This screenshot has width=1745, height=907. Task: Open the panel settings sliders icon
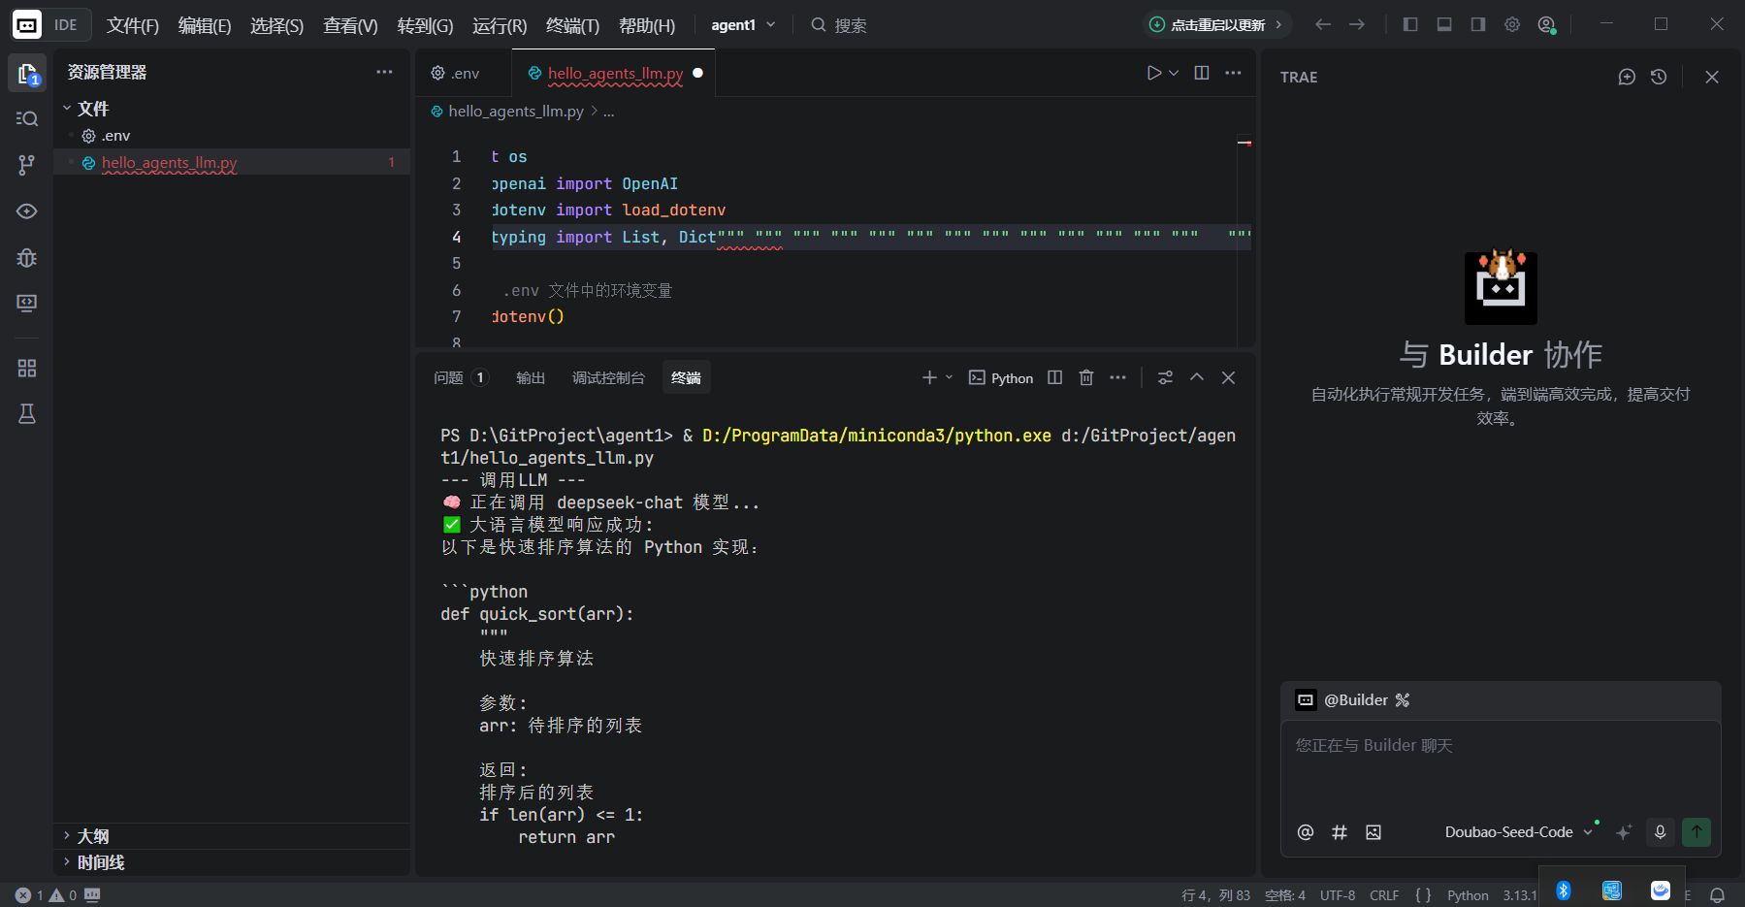[x=1165, y=377]
